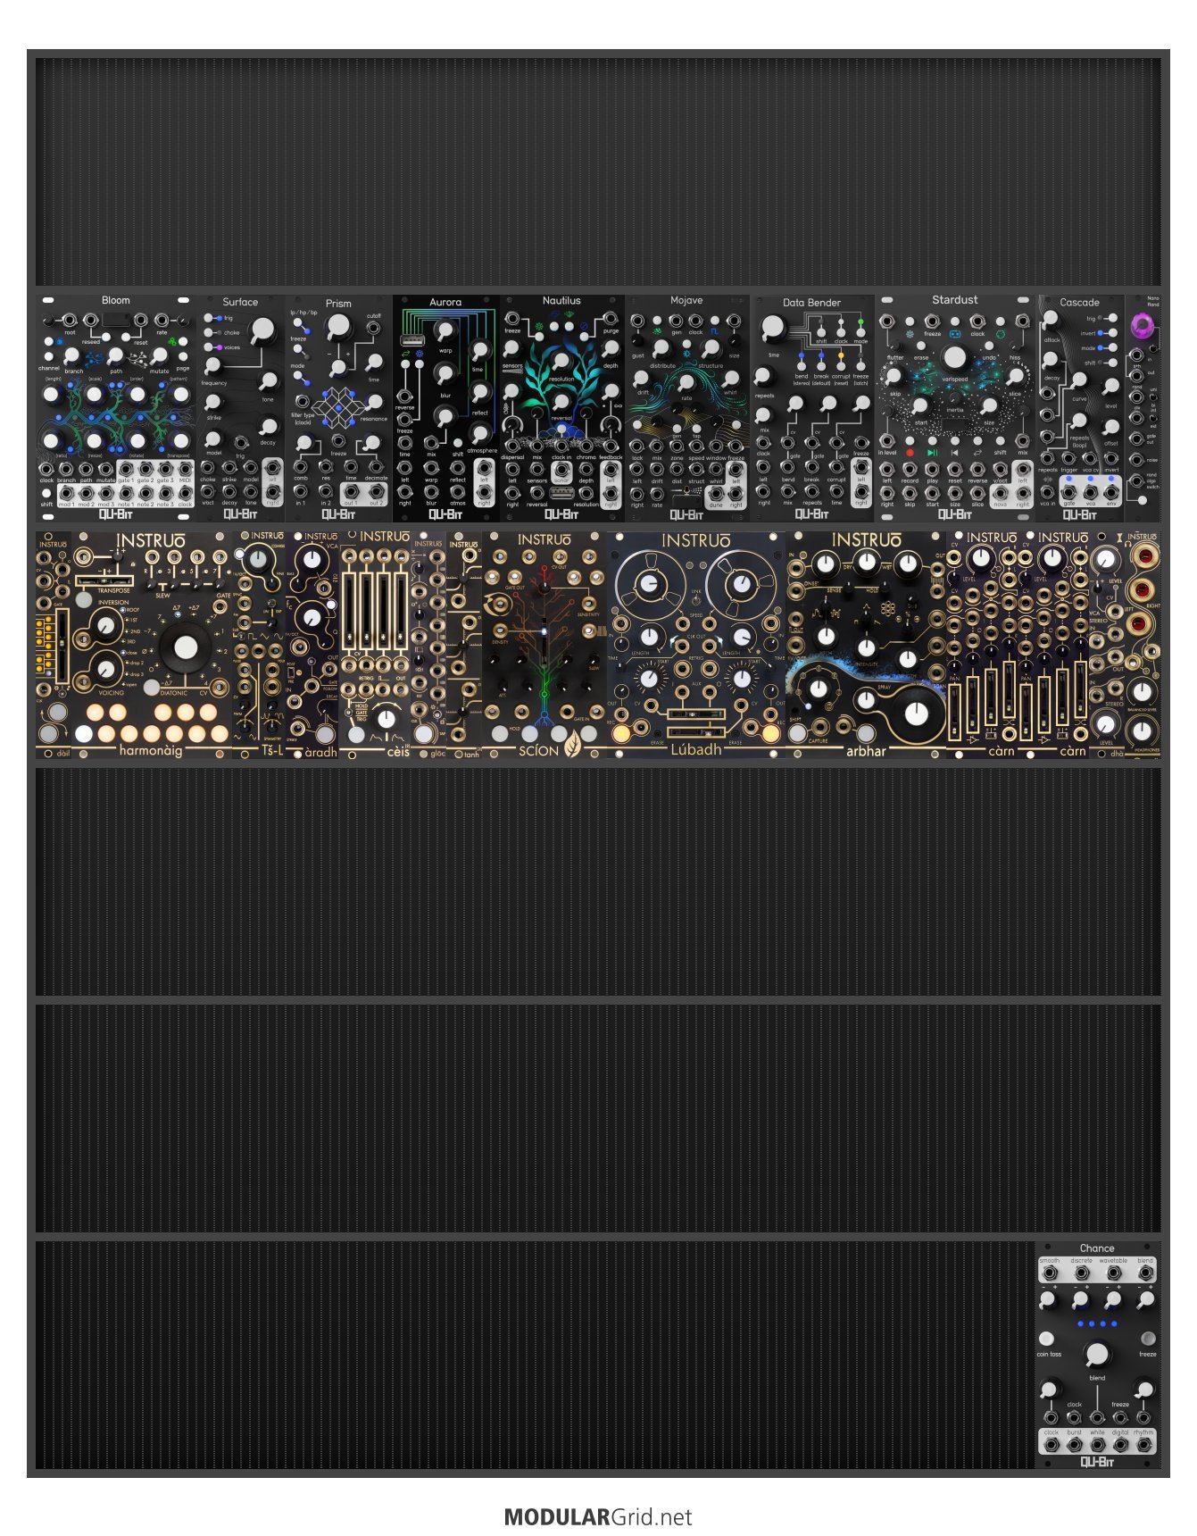The image size is (1197, 1536).
Task: Click the attack knob on Cascade
Action: pos(1051,321)
